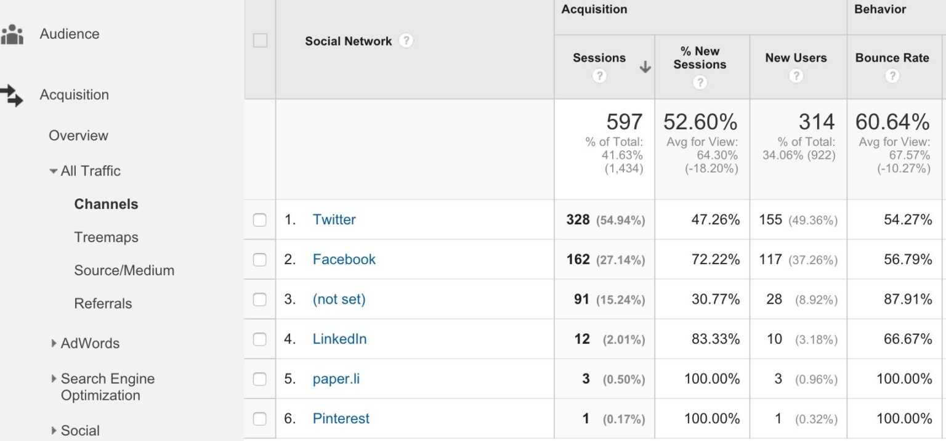This screenshot has height=441, width=946.
Task: Expand the AdWords section
Action: 54,344
